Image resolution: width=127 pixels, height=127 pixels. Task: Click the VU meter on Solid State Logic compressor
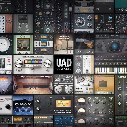click(x=23, y=18)
